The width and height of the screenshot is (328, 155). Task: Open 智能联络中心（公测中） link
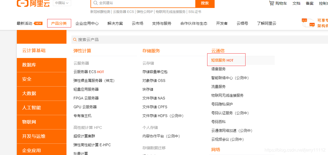click(230, 78)
